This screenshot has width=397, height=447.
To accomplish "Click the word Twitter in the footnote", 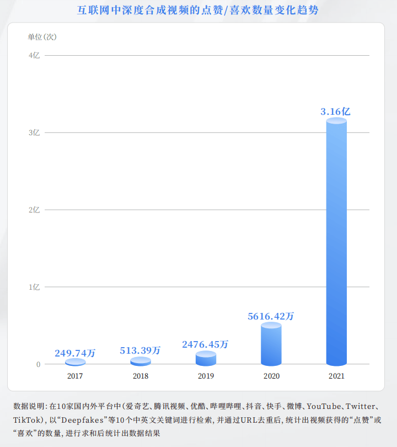I will [361, 406].
